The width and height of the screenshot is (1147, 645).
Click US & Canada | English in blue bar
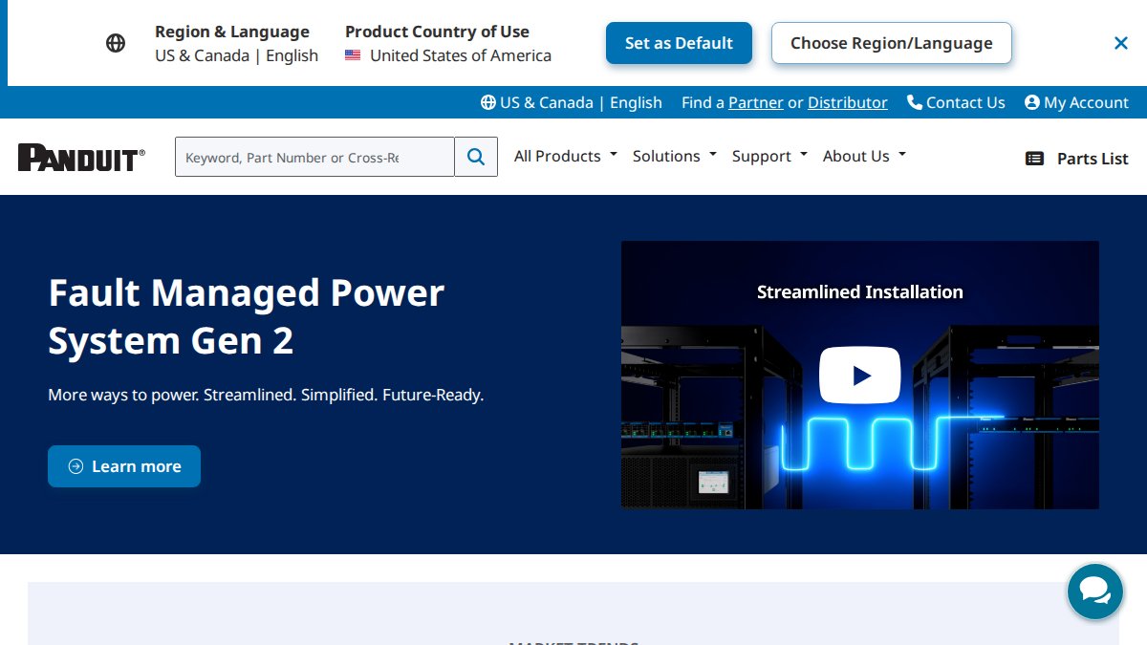click(x=572, y=102)
